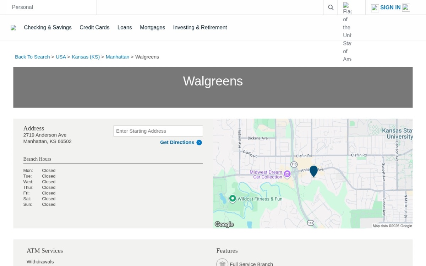The image size is (426, 266).
Task: Click the Manhattan breadcrumb link
Action: tap(118, 57)
